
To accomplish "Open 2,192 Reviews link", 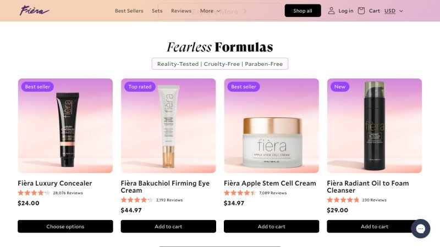I will tap(169, 200).
